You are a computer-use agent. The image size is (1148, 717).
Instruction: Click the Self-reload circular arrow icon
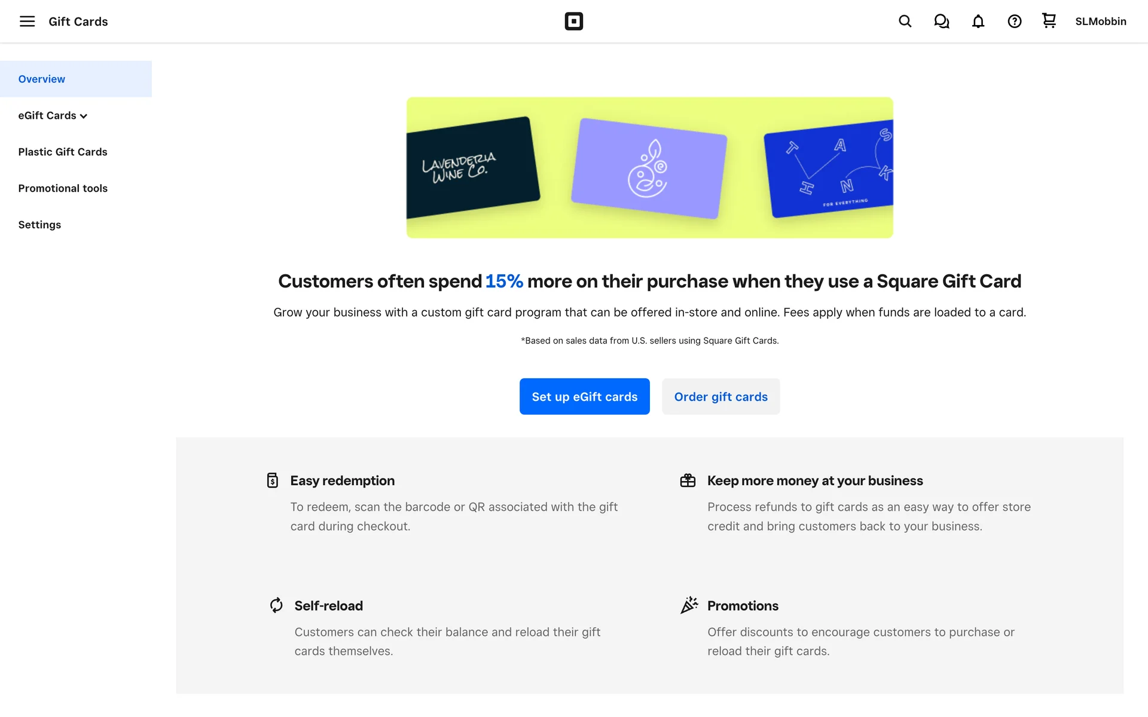pyautogui.click(x=276, y=605)
